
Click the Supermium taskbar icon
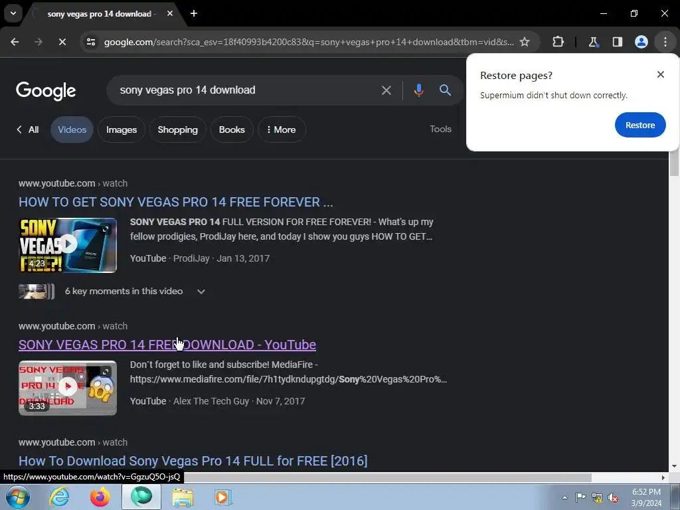pyautogui.click(x=141, y=497)
